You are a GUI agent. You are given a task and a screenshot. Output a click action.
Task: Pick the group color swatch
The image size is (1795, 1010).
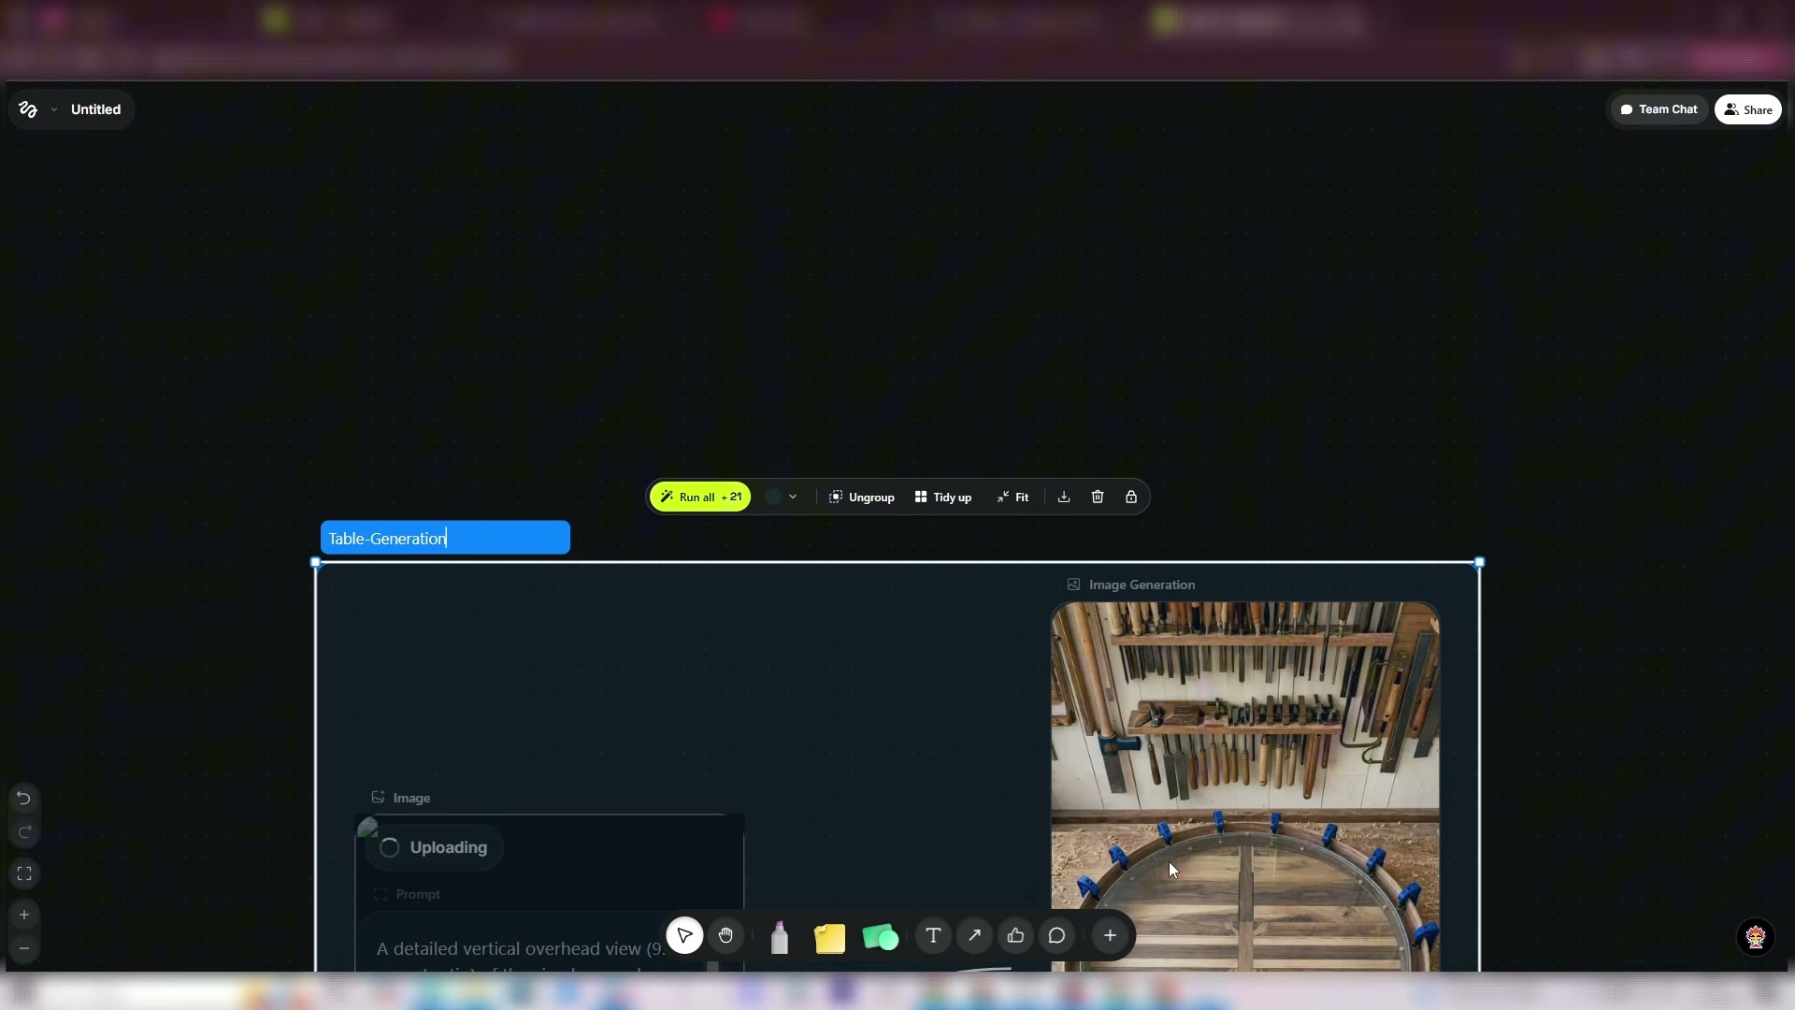click(773, 498)
